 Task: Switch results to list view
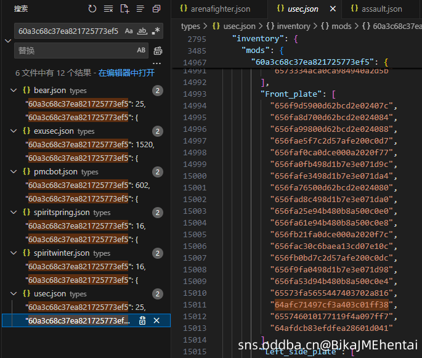[x=140, y=9]
